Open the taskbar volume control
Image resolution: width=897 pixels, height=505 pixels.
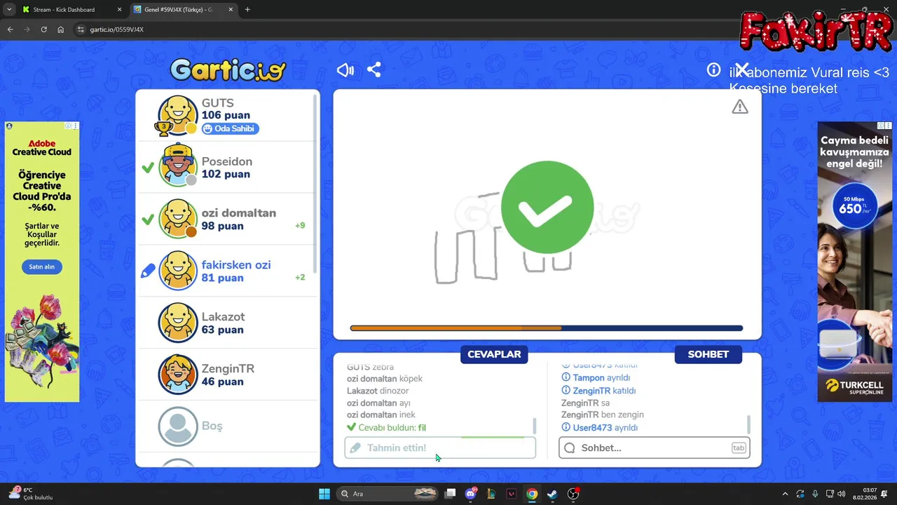coord(841,494)
